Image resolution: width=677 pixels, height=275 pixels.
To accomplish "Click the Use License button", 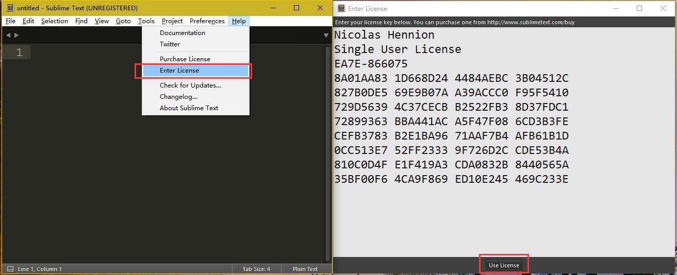I will tap(504, 265).
